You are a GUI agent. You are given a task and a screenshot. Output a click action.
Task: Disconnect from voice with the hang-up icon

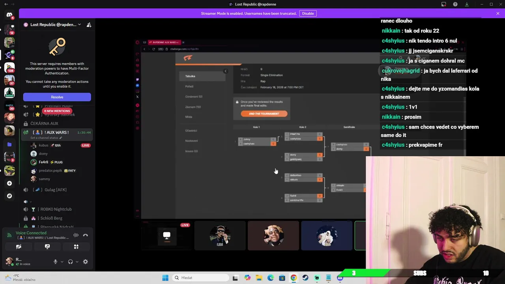(x=86, y=235)
